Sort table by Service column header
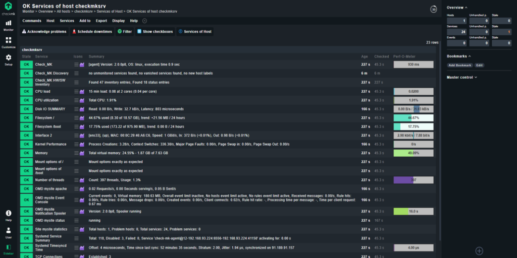 point(41,56)
